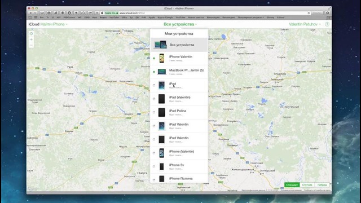Select iPad Polina in the device list

point(179,112)
